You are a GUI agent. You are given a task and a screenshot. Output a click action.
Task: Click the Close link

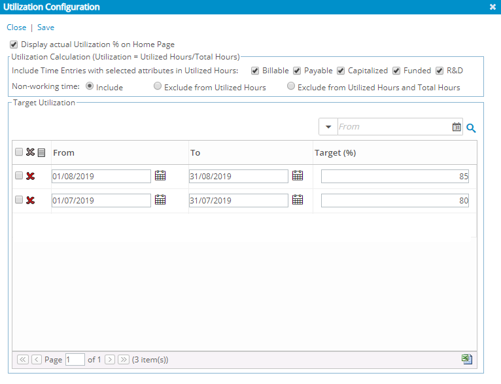(x=16, y=27)
